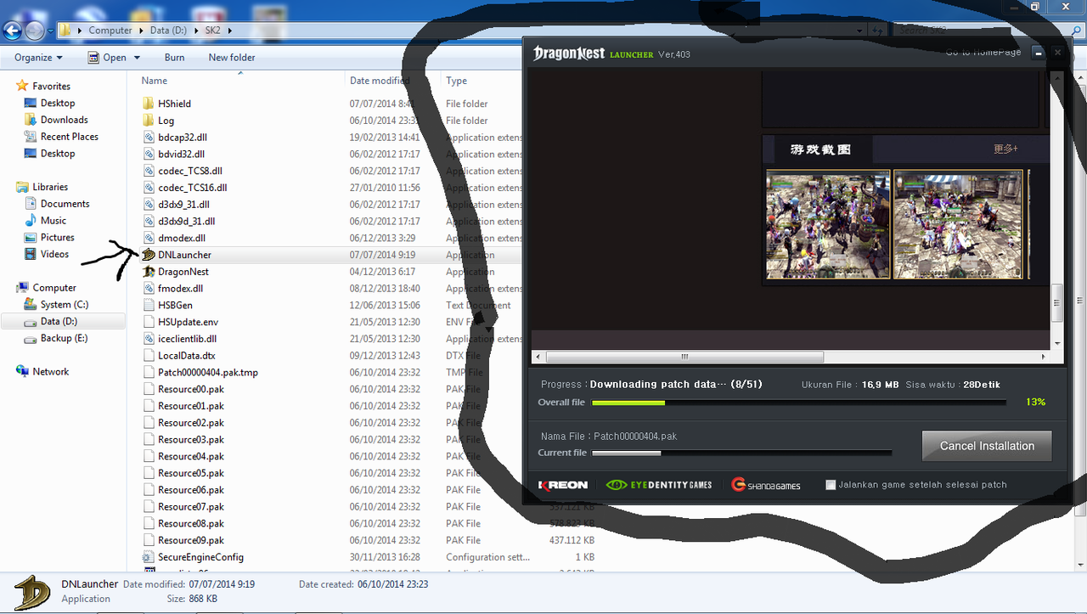Select bdcap32.dll file icon

[x=149, y=137]
